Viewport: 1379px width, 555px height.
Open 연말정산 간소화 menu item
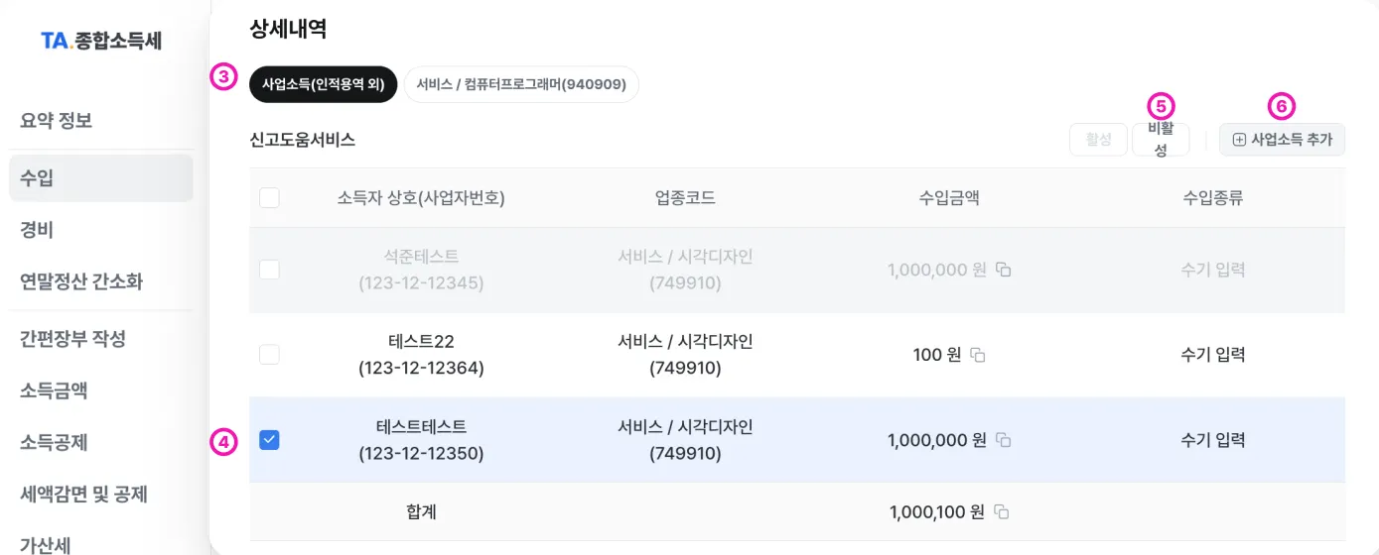pyautogui.click(x=81, y=281)
